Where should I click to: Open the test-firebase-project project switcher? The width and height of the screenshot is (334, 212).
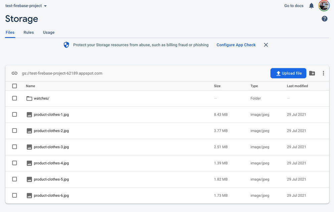23,5
